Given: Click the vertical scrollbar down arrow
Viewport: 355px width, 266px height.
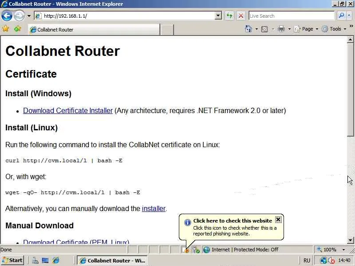Looking at the screenshot, I should [350, 240].
